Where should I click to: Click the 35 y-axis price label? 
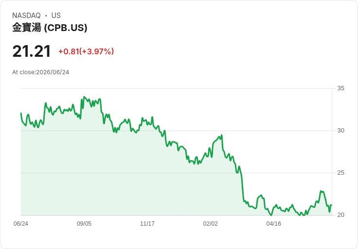(340, 88)
